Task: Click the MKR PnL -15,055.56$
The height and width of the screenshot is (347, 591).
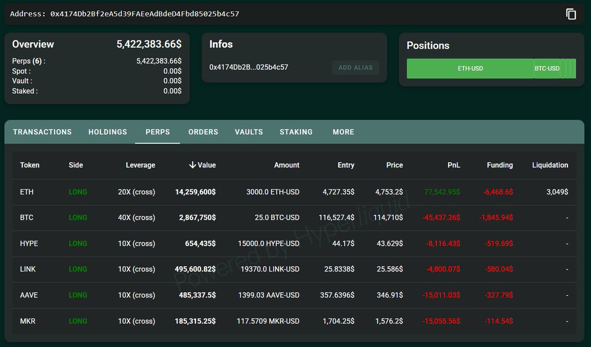Action: [x=441, y=321]
